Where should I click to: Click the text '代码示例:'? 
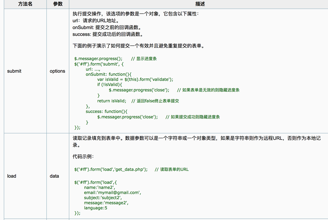pyautogui.click(x=83, y=157)
